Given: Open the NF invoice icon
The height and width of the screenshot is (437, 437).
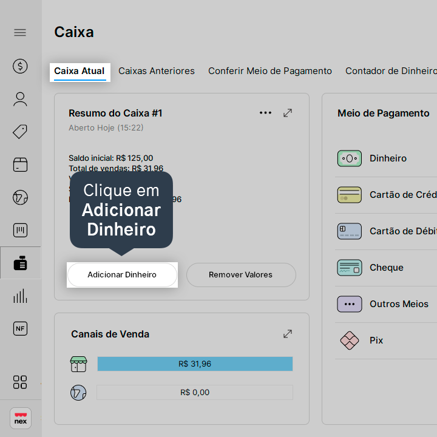Looking at the screenshot, I should click(x=20, y=328).
